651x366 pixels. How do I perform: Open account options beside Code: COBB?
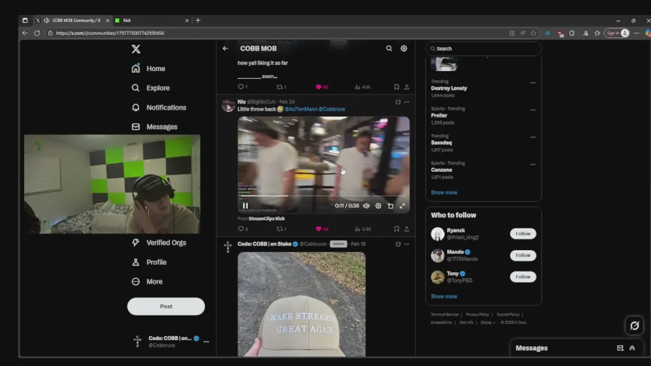click(206, 342)
